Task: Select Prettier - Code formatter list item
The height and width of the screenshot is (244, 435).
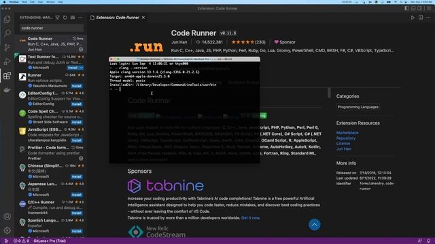Action: point(51,152)
